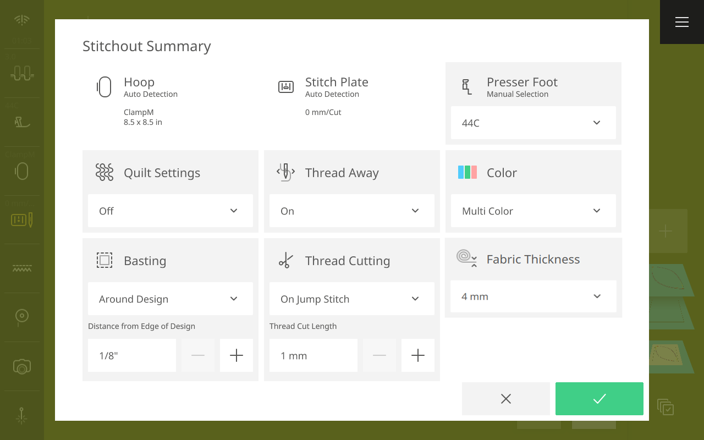Click the Hoop oval icon
704x440 pixels.
104,87
